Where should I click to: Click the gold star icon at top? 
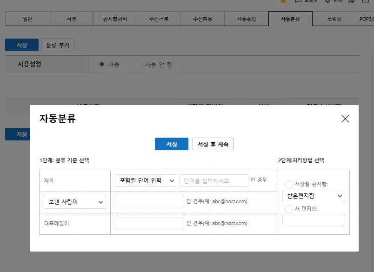click(x=283, y=1)
